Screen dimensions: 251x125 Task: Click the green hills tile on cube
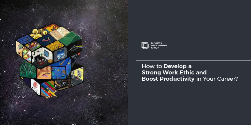tap(71, 39)
